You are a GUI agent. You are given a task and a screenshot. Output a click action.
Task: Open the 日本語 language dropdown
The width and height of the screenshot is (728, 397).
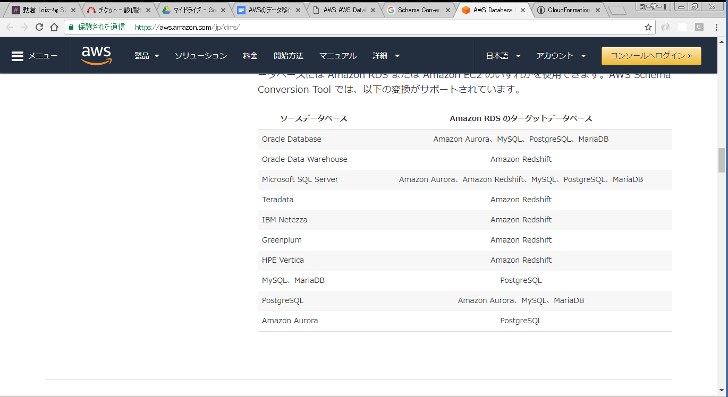(x=503, y=56)
